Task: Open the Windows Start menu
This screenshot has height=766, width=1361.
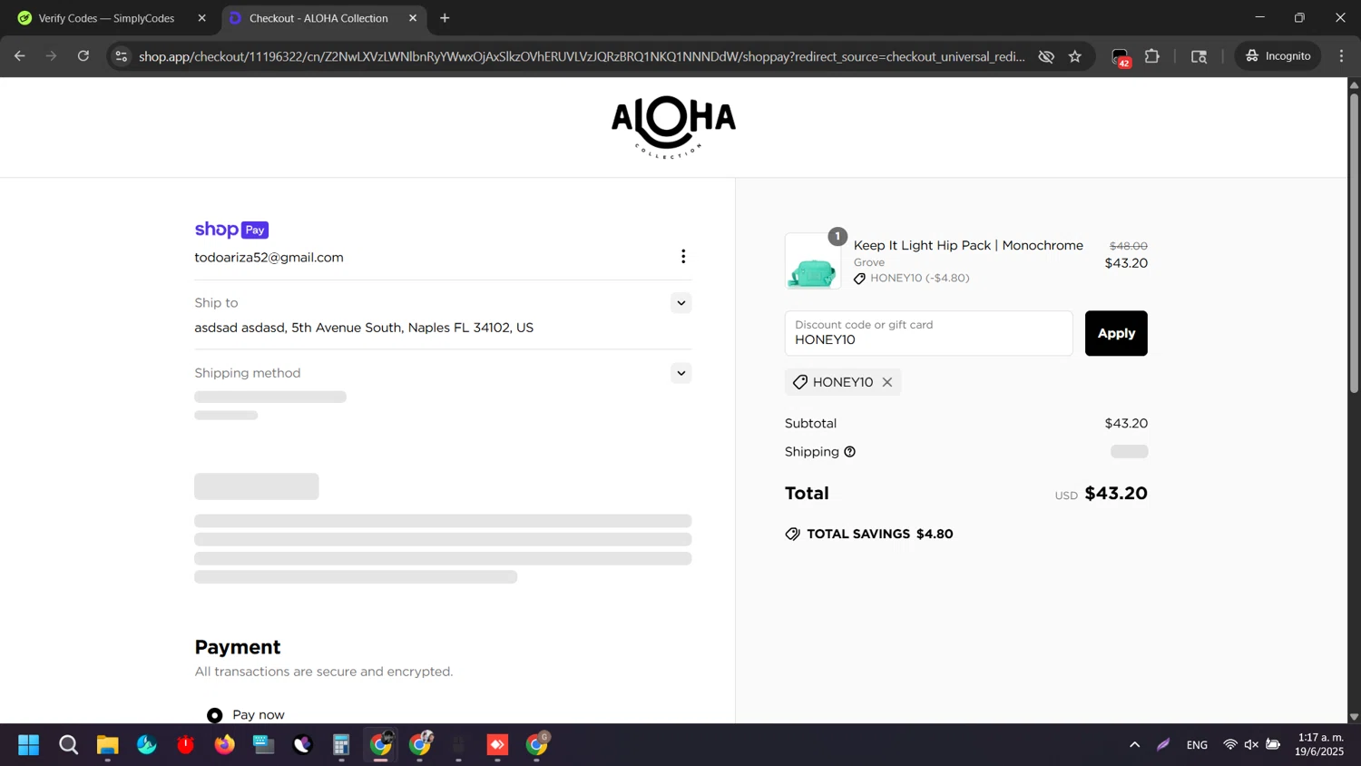Action: pos(29,745)
